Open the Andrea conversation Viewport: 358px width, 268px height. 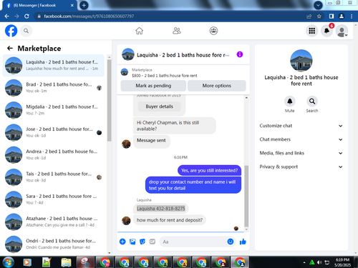(54, 155)
